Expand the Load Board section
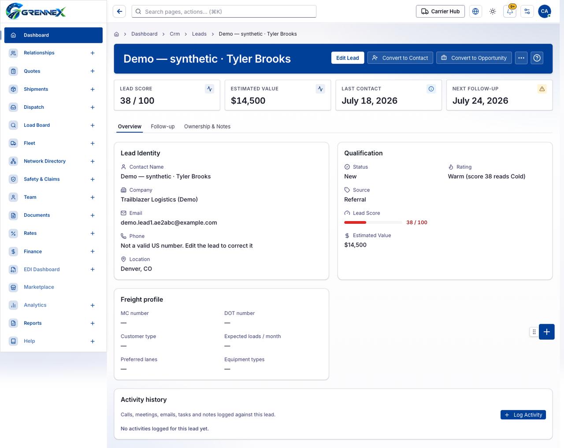This screenshot has height=448, width=564. point(93,126)
